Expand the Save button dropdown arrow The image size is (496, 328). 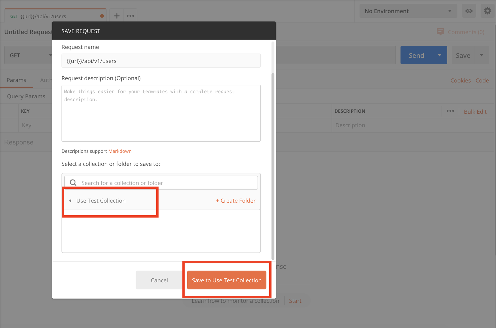(x=482, y=55)
